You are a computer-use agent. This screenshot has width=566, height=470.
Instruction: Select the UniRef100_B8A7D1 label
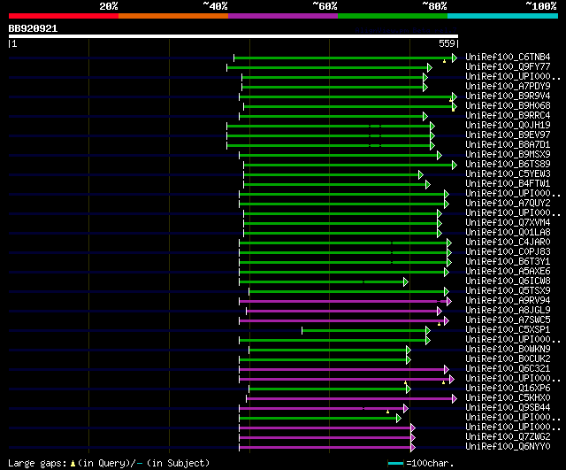coord(508,145)
